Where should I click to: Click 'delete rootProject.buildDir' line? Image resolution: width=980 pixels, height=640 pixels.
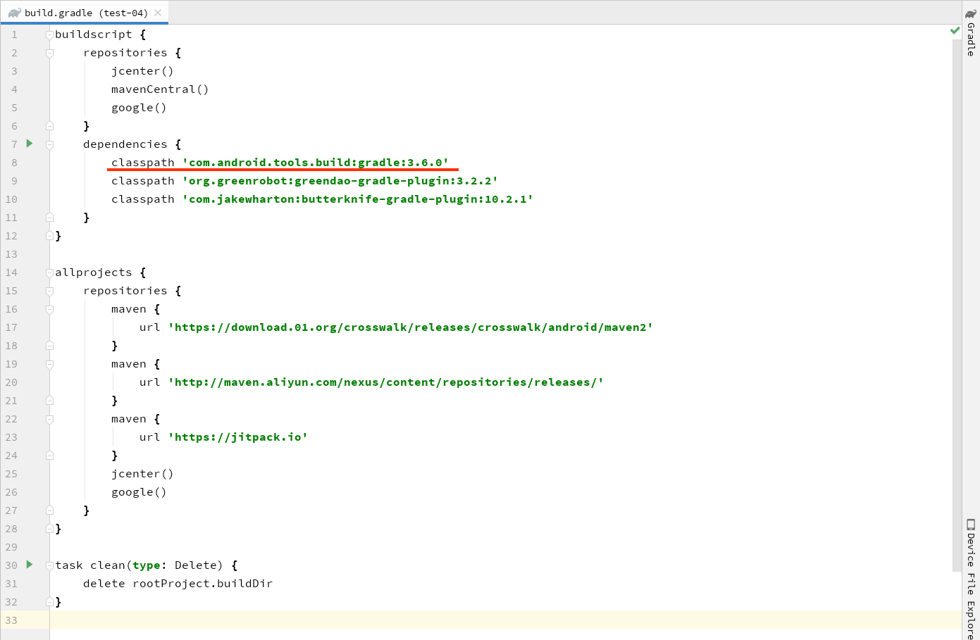178,584
